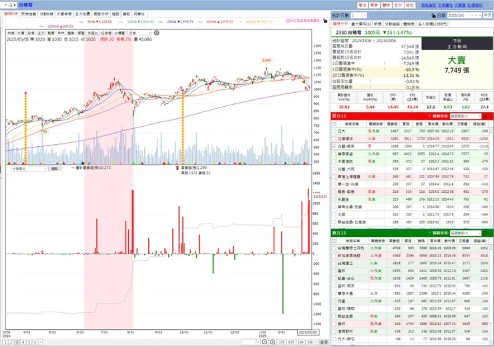Click the next-pages arrow after page 6
494x347 pixels.
click(40, 342)
